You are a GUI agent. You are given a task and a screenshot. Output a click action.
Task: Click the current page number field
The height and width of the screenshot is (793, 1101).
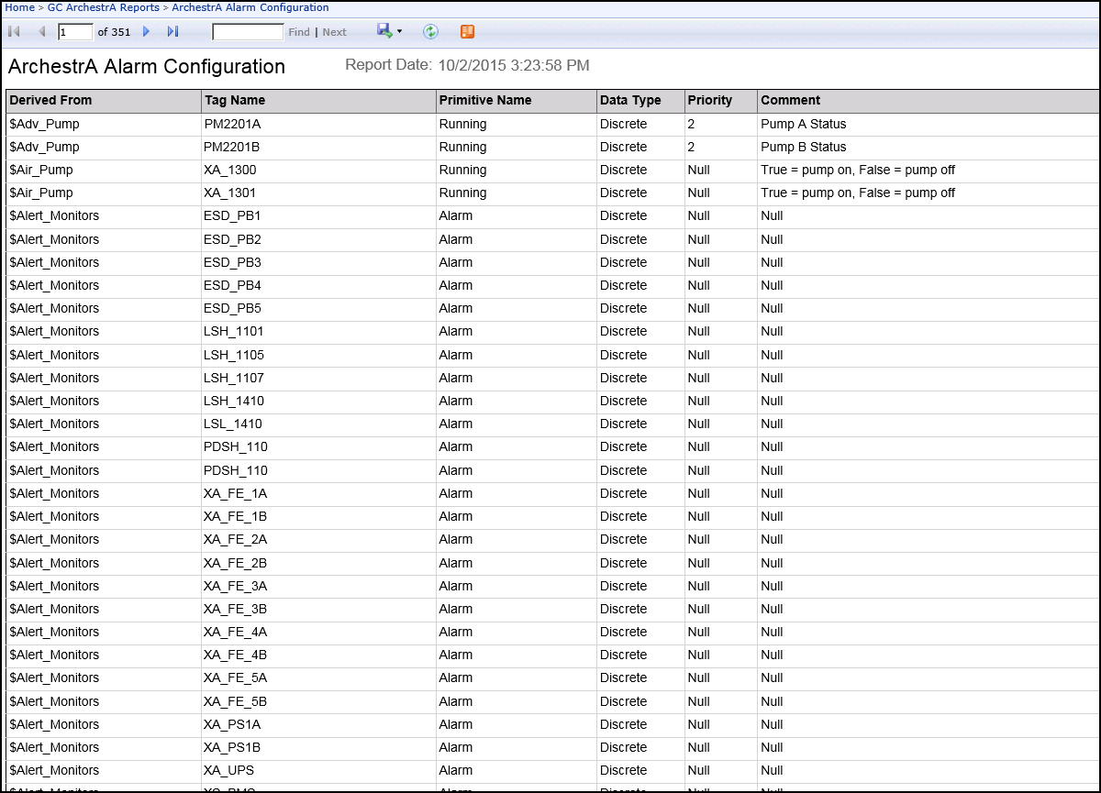74,32
